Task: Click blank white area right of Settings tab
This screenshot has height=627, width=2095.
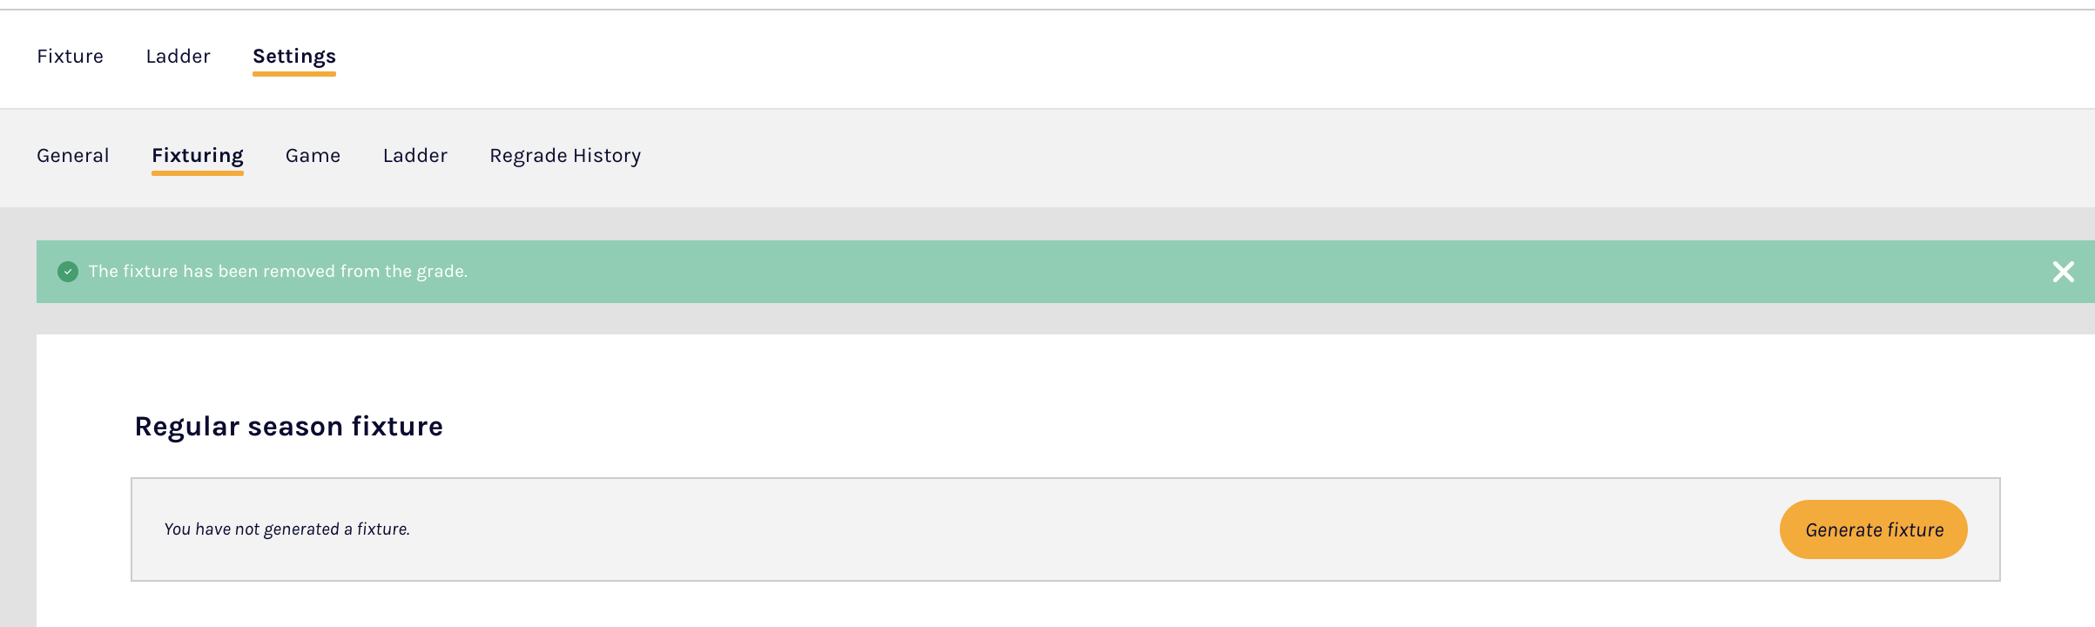Action: pyautogui.click(x=1132, y=57)
